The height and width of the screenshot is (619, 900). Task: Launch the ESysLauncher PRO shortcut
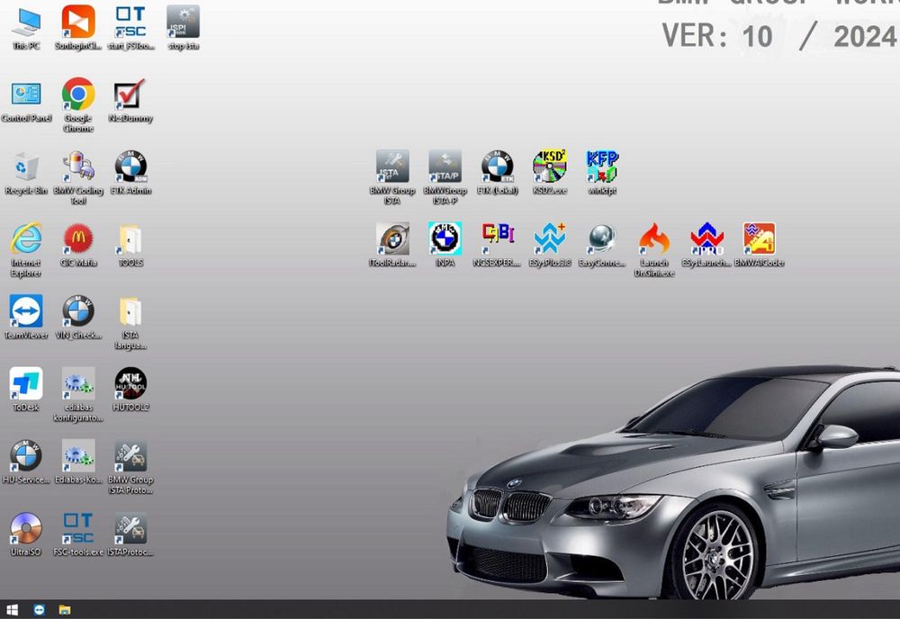pos(706,245)
